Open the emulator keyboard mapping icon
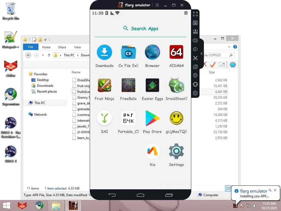Screen dimensions: 281x211 pos(195,23)
